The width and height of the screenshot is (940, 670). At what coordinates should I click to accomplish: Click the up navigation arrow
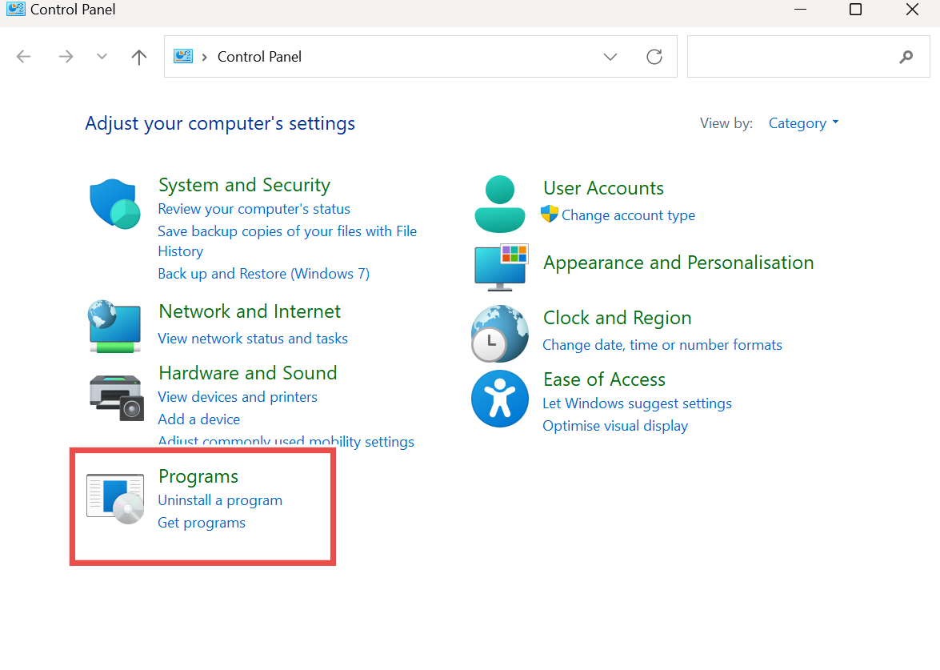pos(138,56)
